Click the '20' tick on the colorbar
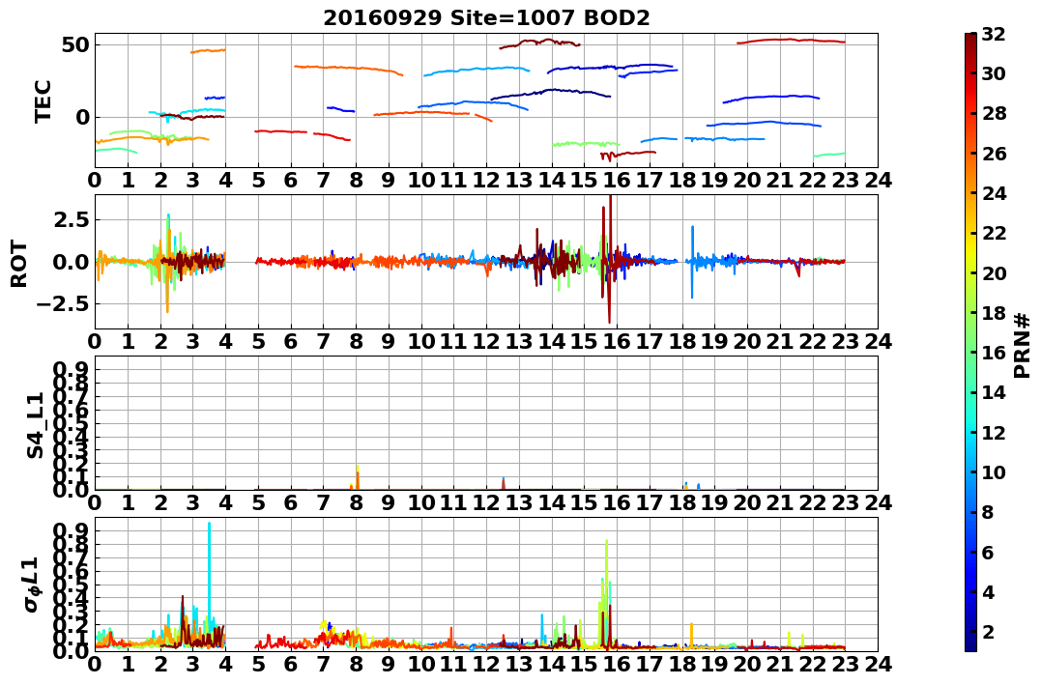This screenshot has height=685, width=1041. coord(994,272)
